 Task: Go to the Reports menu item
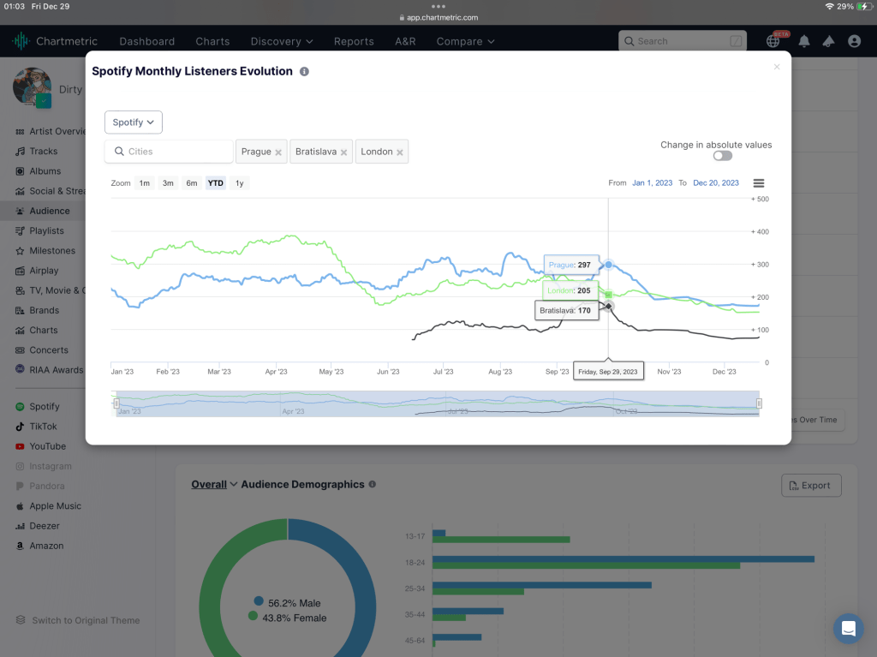click(354, 41)
